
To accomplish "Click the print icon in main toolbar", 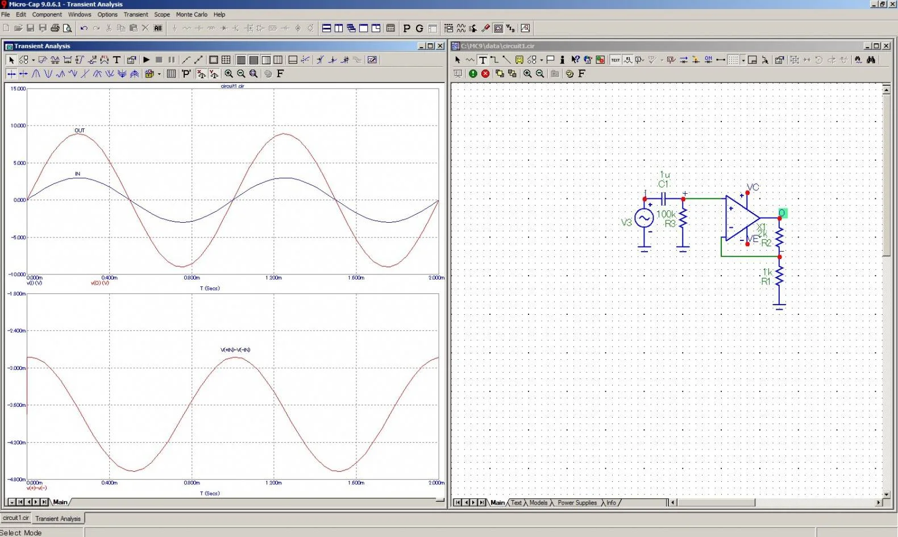I will tap(55, 28).
